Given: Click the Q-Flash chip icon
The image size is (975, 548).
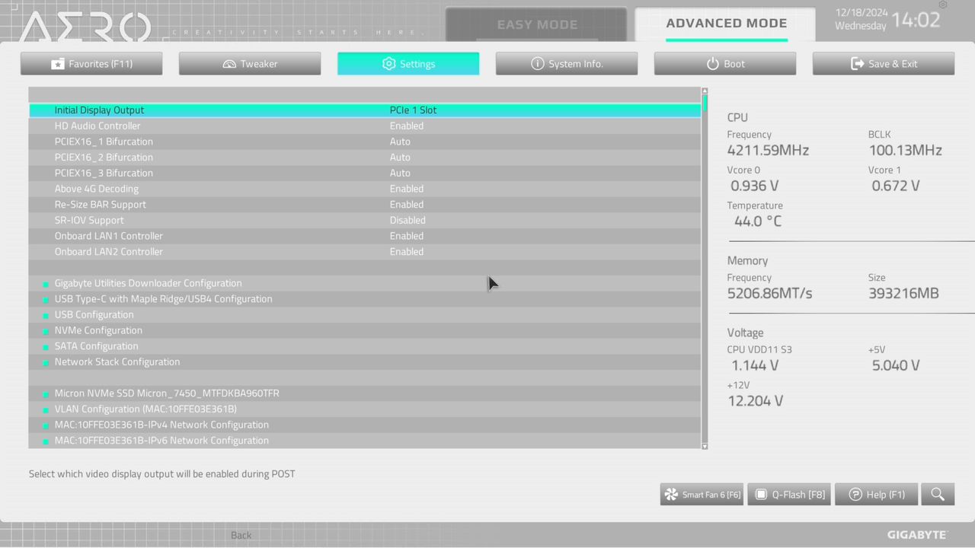Looking at the screenshot, I should point(760,495).
